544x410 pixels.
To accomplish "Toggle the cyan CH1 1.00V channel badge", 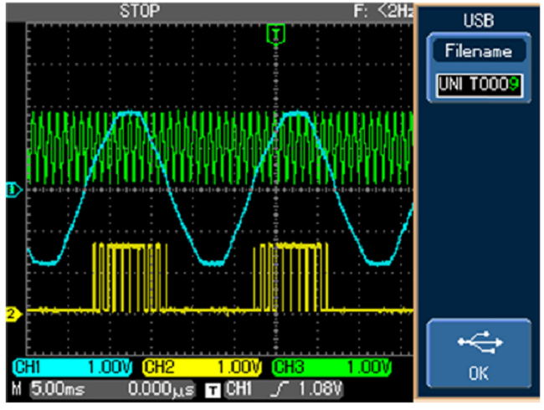I will 73,367.
